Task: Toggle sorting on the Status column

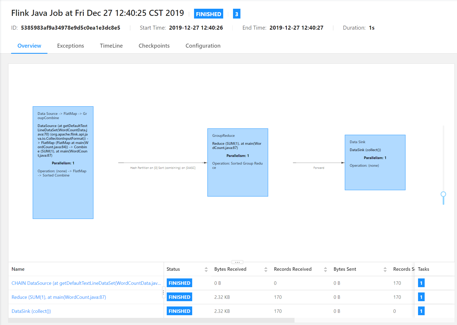Action: [x=206, y=269]
